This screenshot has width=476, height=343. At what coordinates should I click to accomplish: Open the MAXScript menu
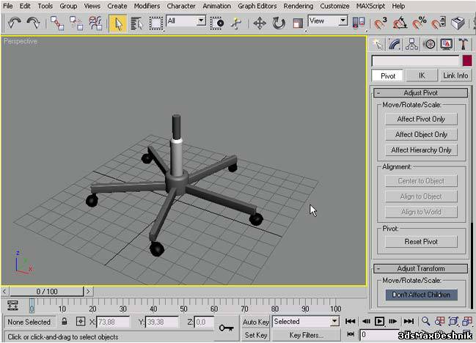(x=370, y=6)
